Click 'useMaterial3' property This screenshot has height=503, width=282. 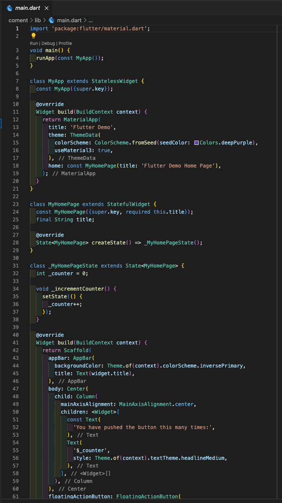[73, 150]
